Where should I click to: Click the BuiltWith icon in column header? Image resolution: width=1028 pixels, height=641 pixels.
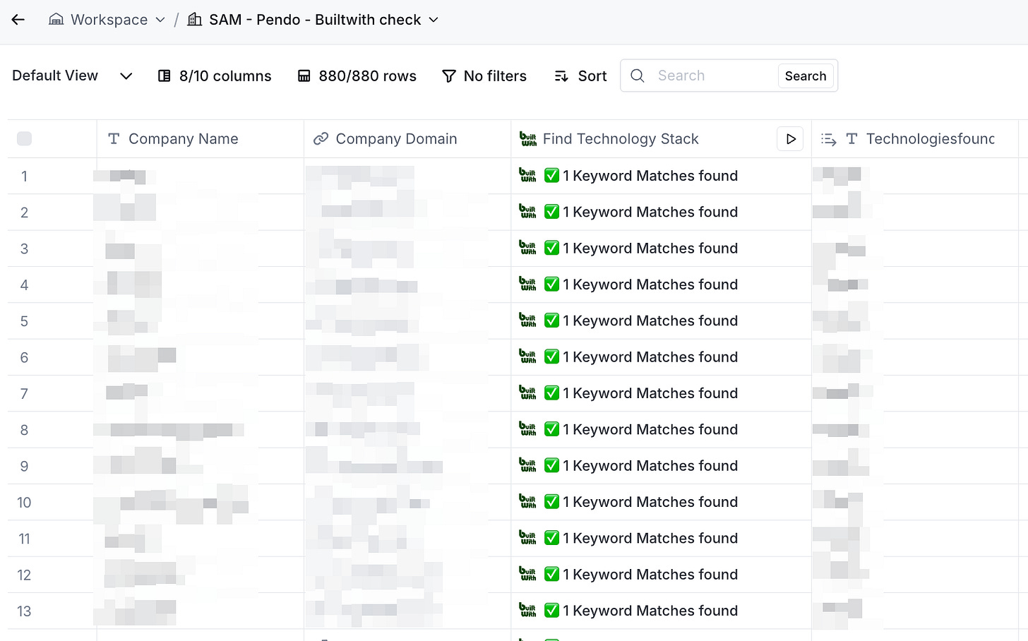click(x=528, y=138)
